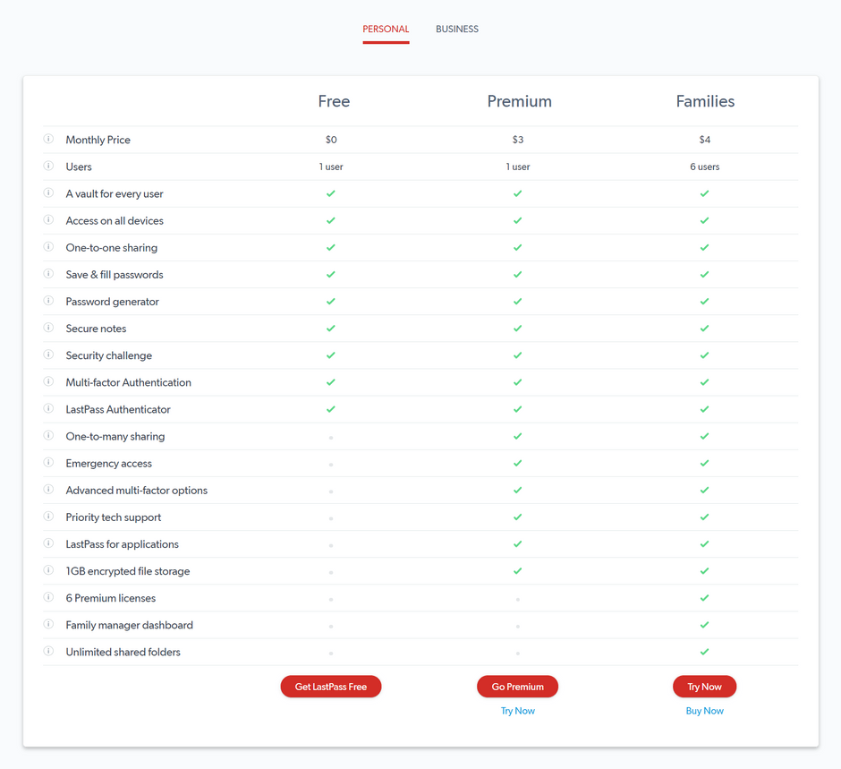Click the Password generator label
This screenshot has height=769, width=841.
pyautogui.click(x=112, y=302)
